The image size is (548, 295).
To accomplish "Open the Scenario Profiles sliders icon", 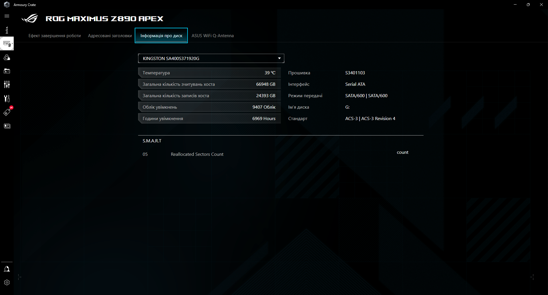I will [7, 84].
